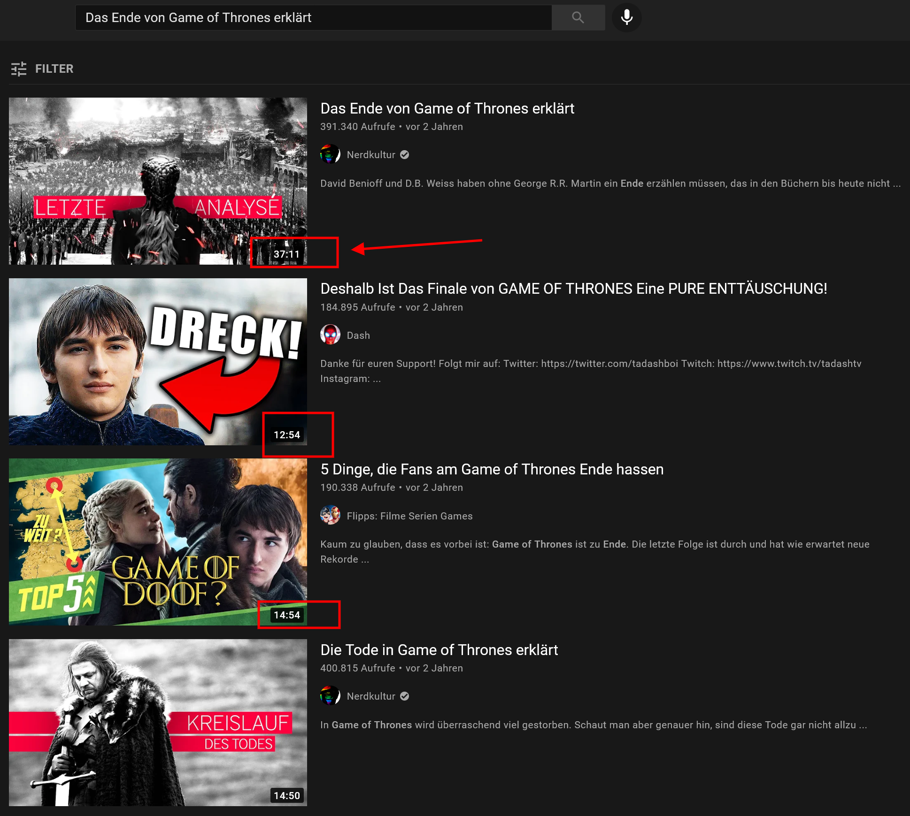Open Die Tode in Game of Thrones erklärt
Screen dimensions: 910x816
click(439, 650)
